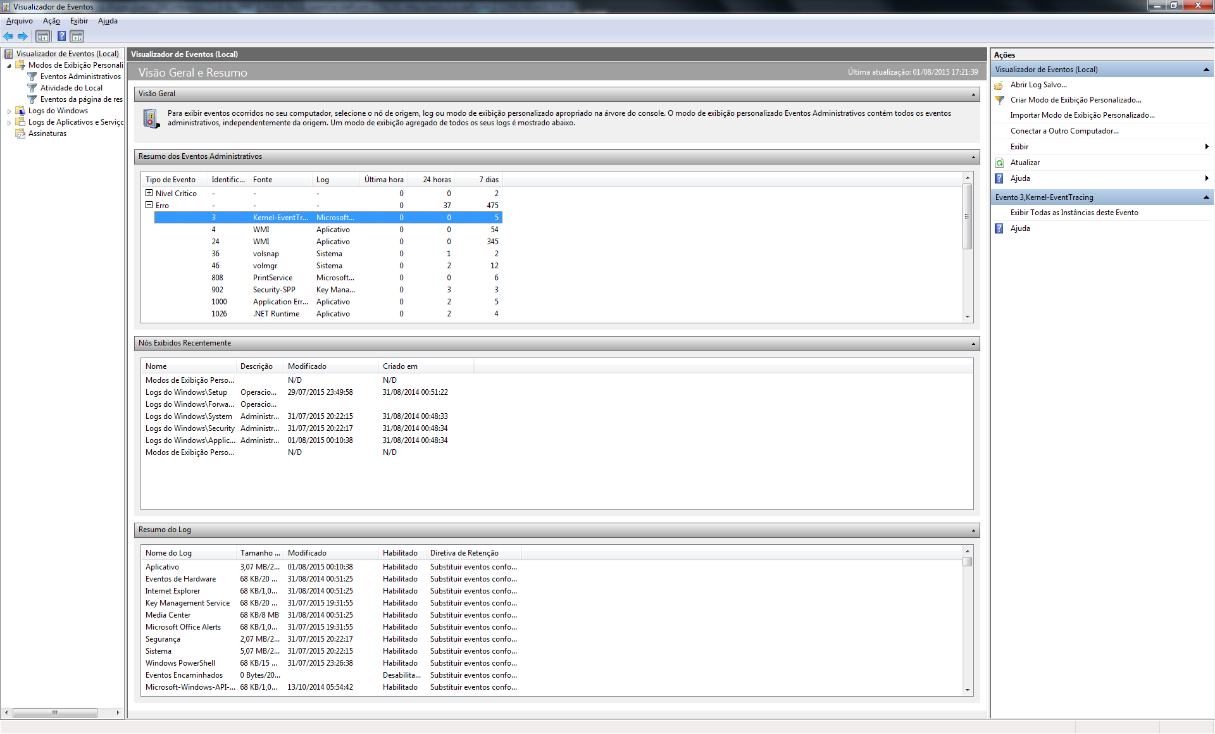Sort by 24 horas column header
Screen dimensions: 1215x734
point(431,180)
